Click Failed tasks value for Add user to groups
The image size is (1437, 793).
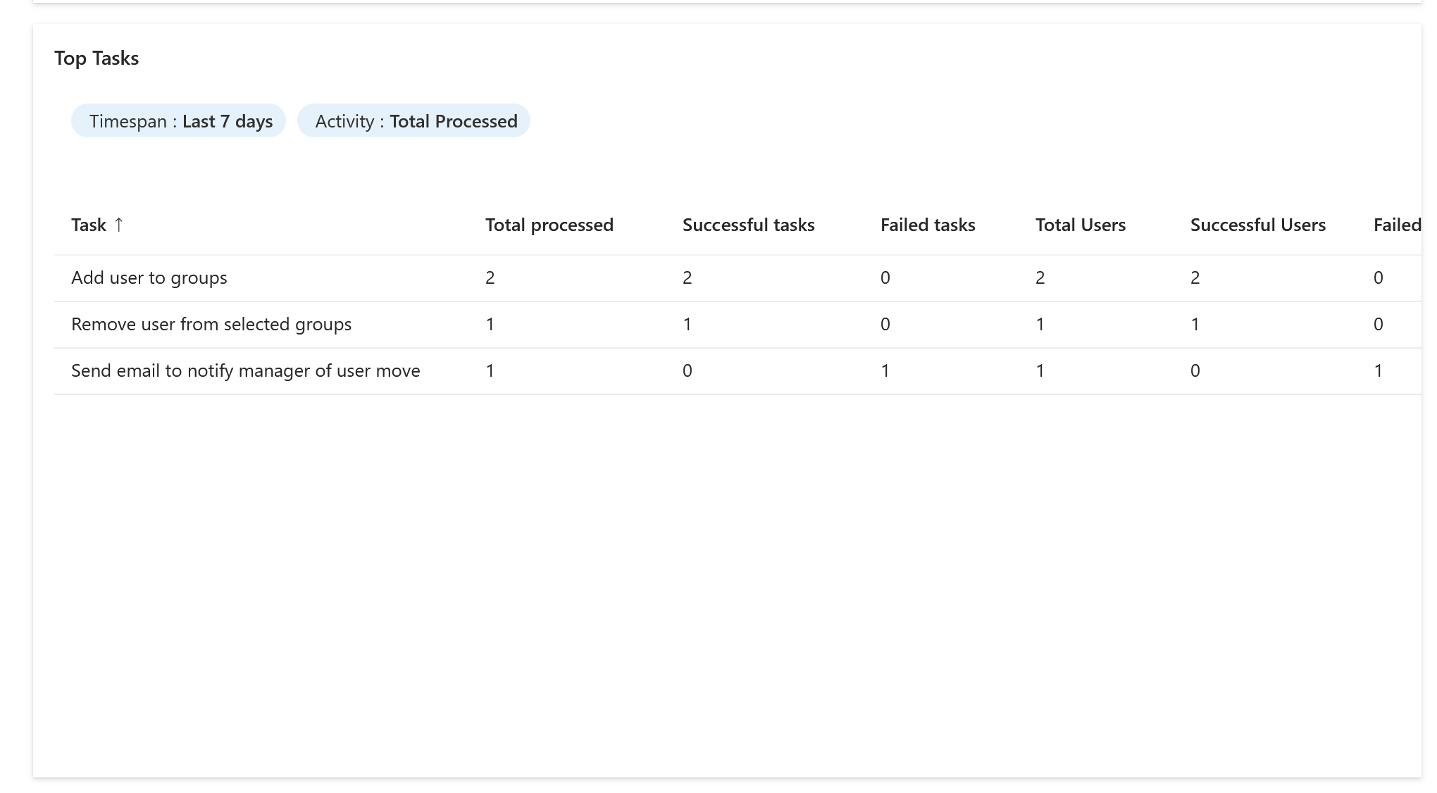point(885,278)
